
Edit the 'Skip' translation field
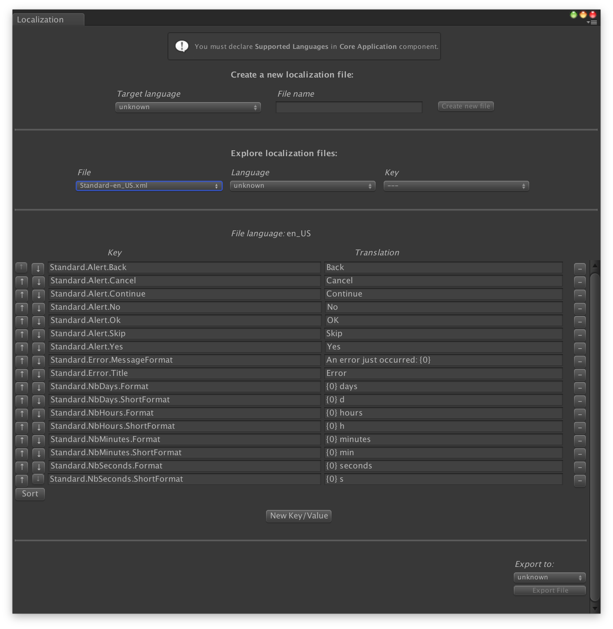pyautogui.click(x=443, y=334)
